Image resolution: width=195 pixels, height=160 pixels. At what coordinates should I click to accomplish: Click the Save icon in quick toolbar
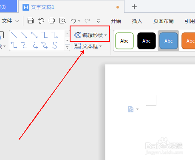coord(31,21)
